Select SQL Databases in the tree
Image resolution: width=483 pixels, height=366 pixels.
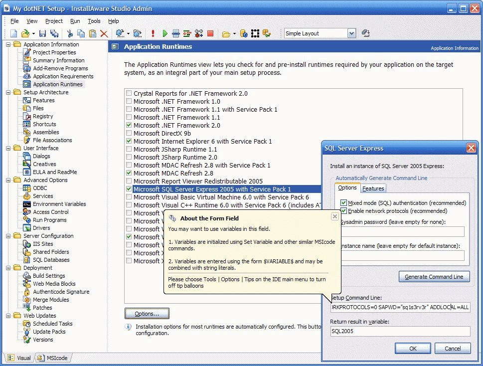(x=51, y=260)
